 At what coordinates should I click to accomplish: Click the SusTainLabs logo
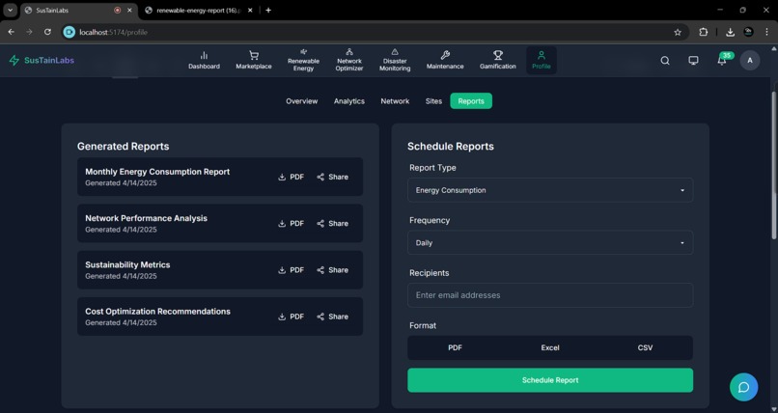pos(42,61)
